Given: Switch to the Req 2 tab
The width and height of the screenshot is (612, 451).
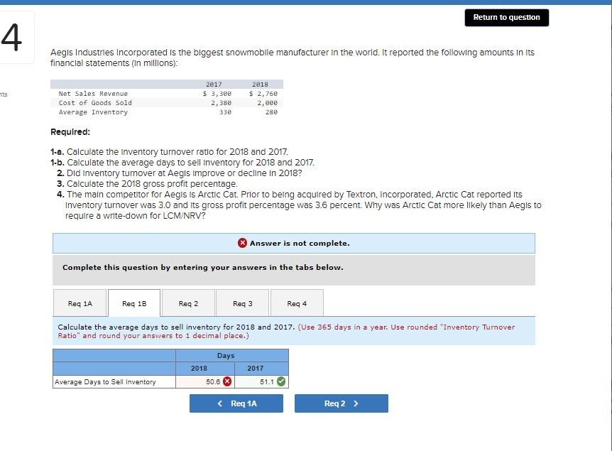Looking at the screenshot, I should coord(188,303).
